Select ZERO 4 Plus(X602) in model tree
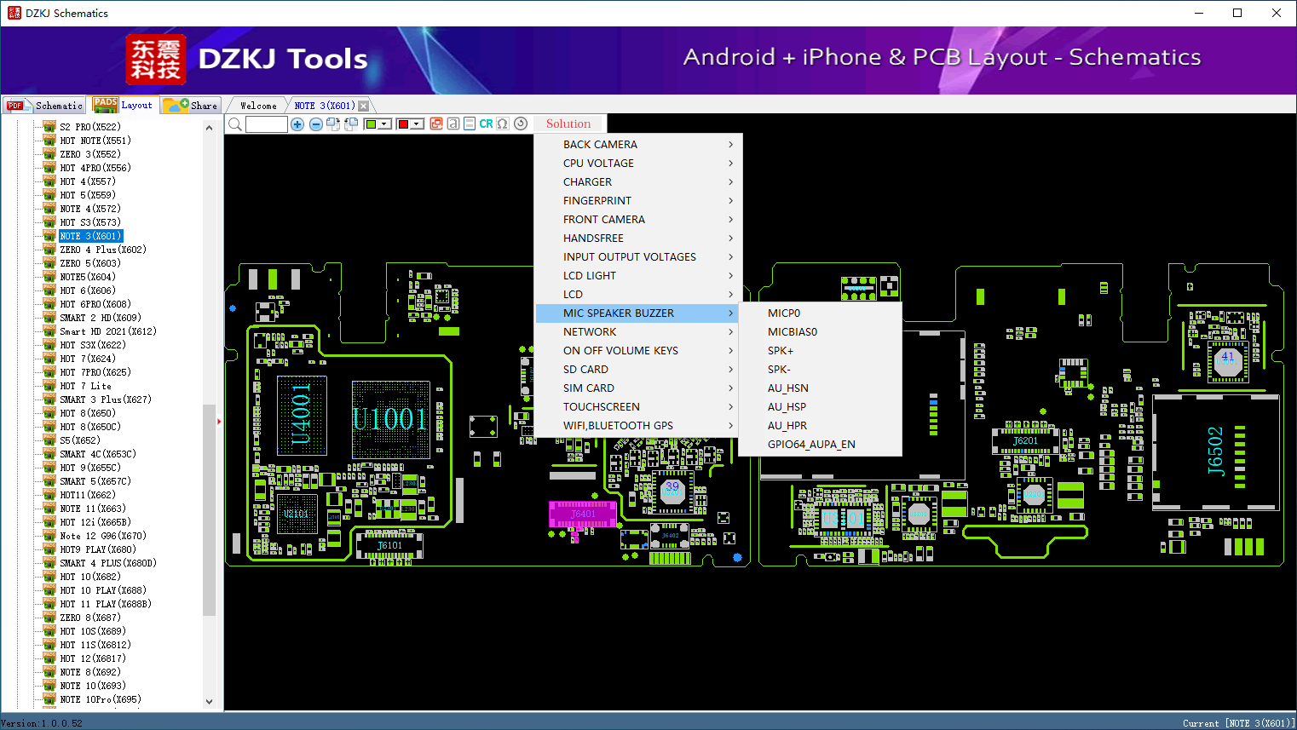1297x730 pixels. click(x=103, y=250)
